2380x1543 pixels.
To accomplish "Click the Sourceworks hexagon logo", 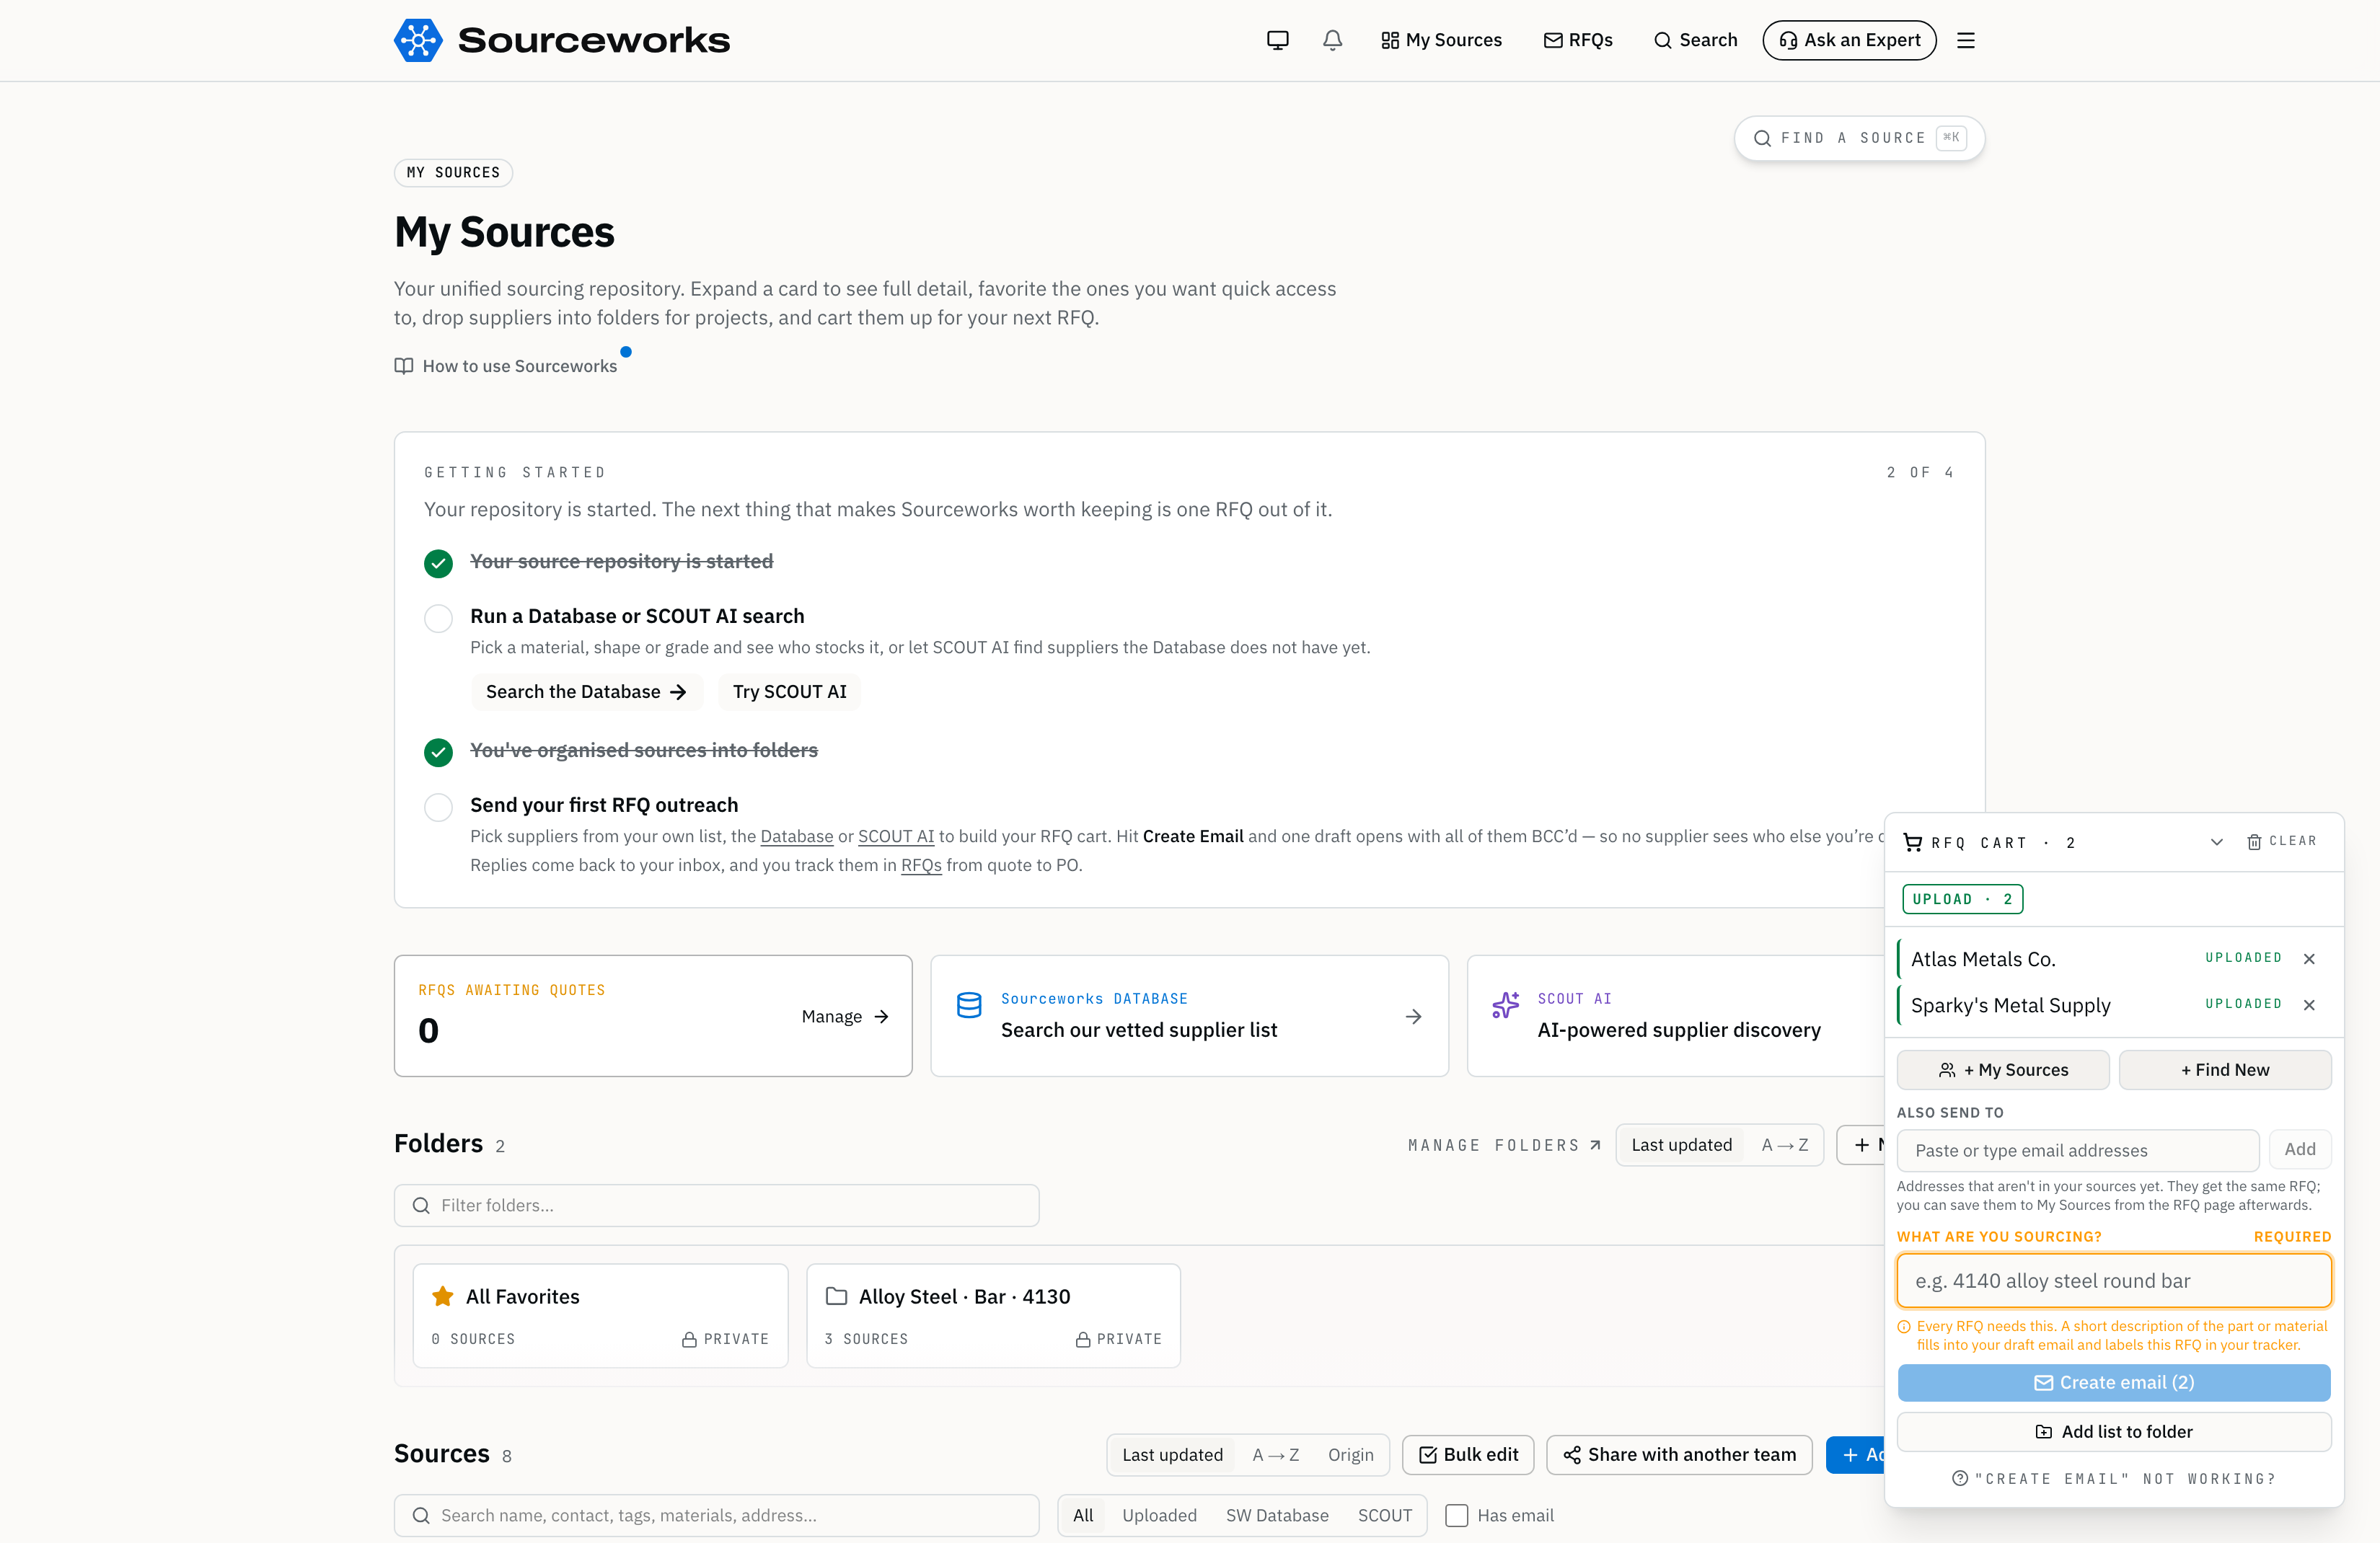I will tap(418, 40).
